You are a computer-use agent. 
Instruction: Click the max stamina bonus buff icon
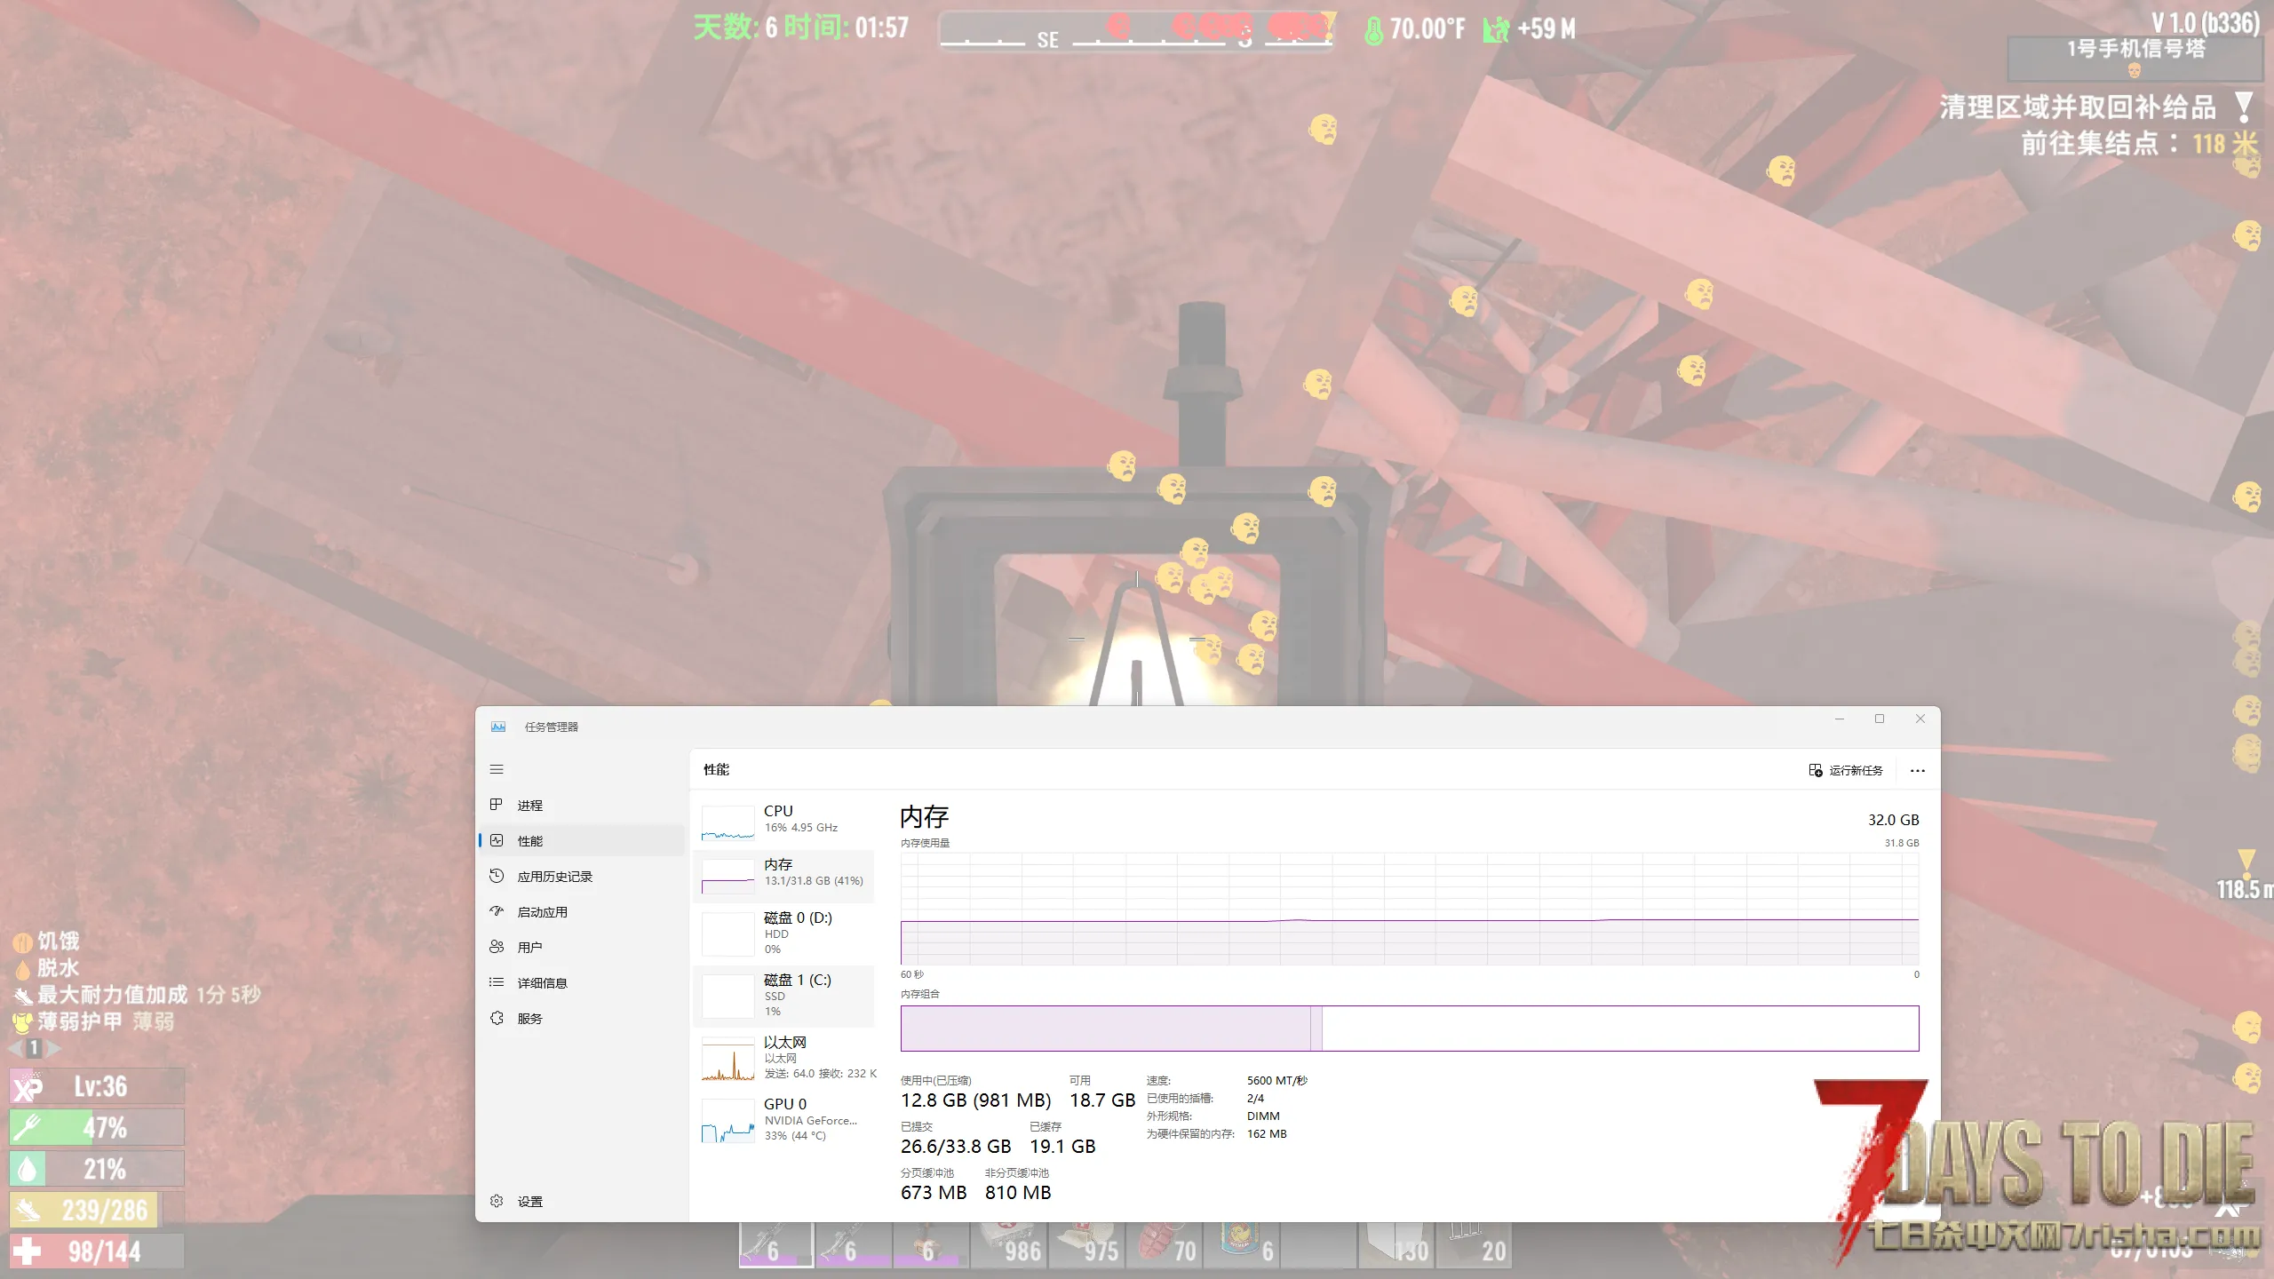[x=22, y=995]
